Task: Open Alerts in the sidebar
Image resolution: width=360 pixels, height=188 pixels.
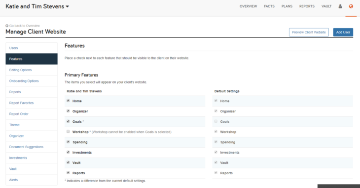Action: pos(32,180)
